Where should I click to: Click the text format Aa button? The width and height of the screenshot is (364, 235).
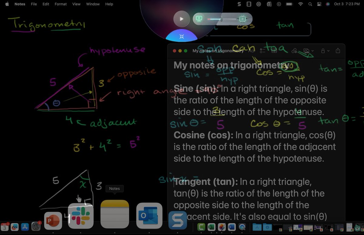[x=251, y=51]
